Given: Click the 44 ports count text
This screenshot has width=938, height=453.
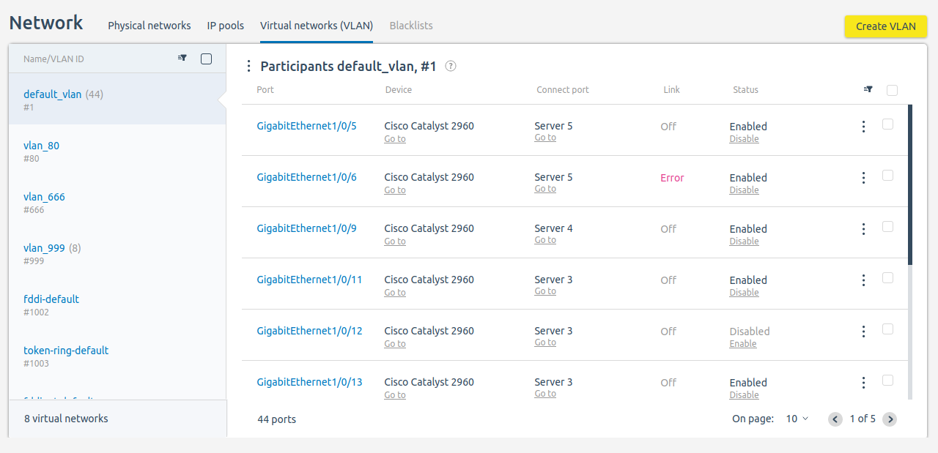Looking at the screenshot, I should click(x=277, y=419).
